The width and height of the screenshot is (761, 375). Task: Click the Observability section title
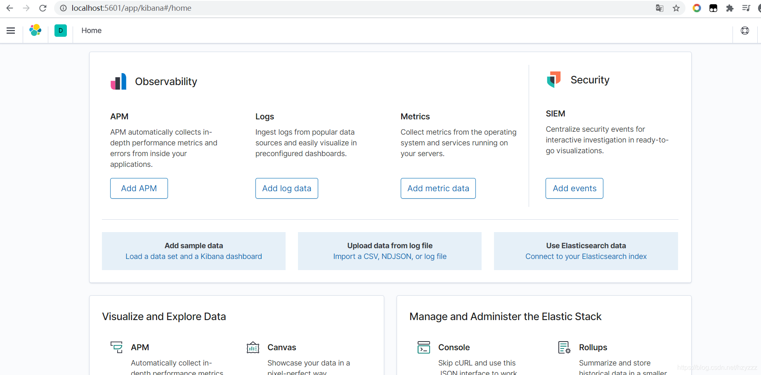[x=166, y=81]
